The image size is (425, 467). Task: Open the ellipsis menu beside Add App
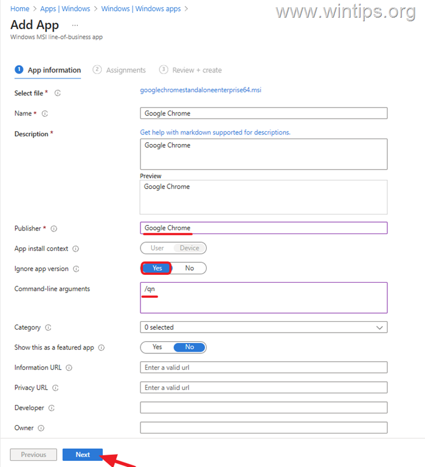[75, 26]
